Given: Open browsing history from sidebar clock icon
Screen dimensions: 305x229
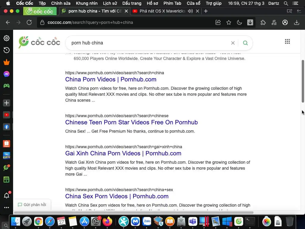Looking at the screenshot, I should coord(7,50).
